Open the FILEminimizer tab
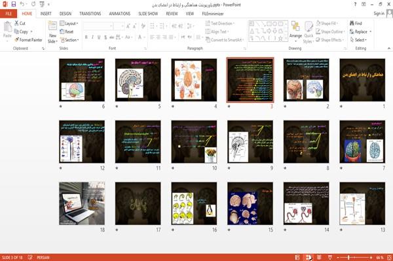This screenshot has height=261, width=393. (x=213, y=14)
